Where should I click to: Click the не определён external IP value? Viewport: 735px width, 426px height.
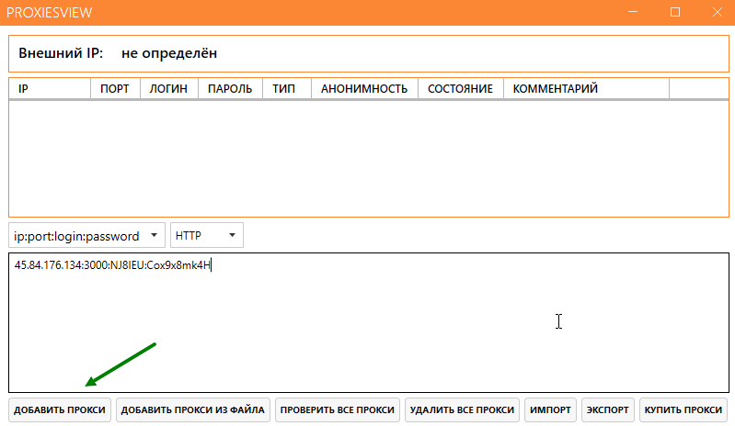coord(169,53)
